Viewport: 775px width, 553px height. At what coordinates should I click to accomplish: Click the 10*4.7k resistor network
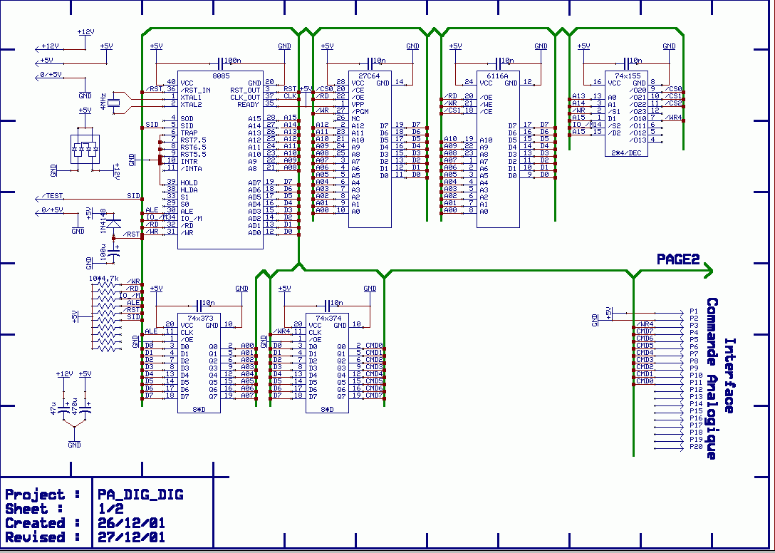pos(106,314)
